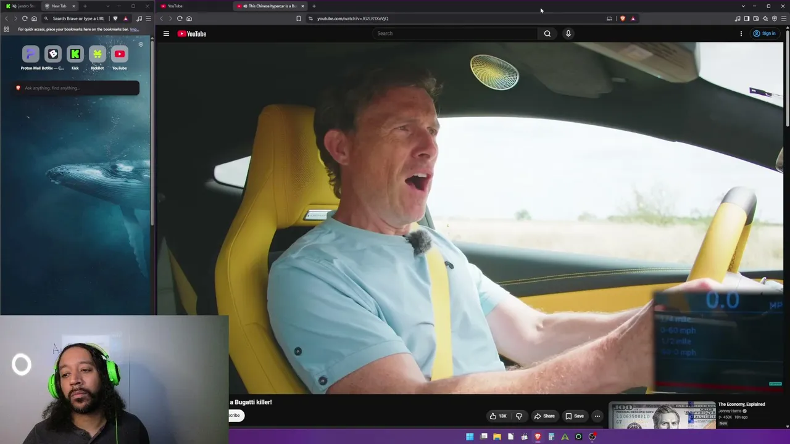Open a new tab in YouTube window
790x444 pixels.
coord(314,6)
